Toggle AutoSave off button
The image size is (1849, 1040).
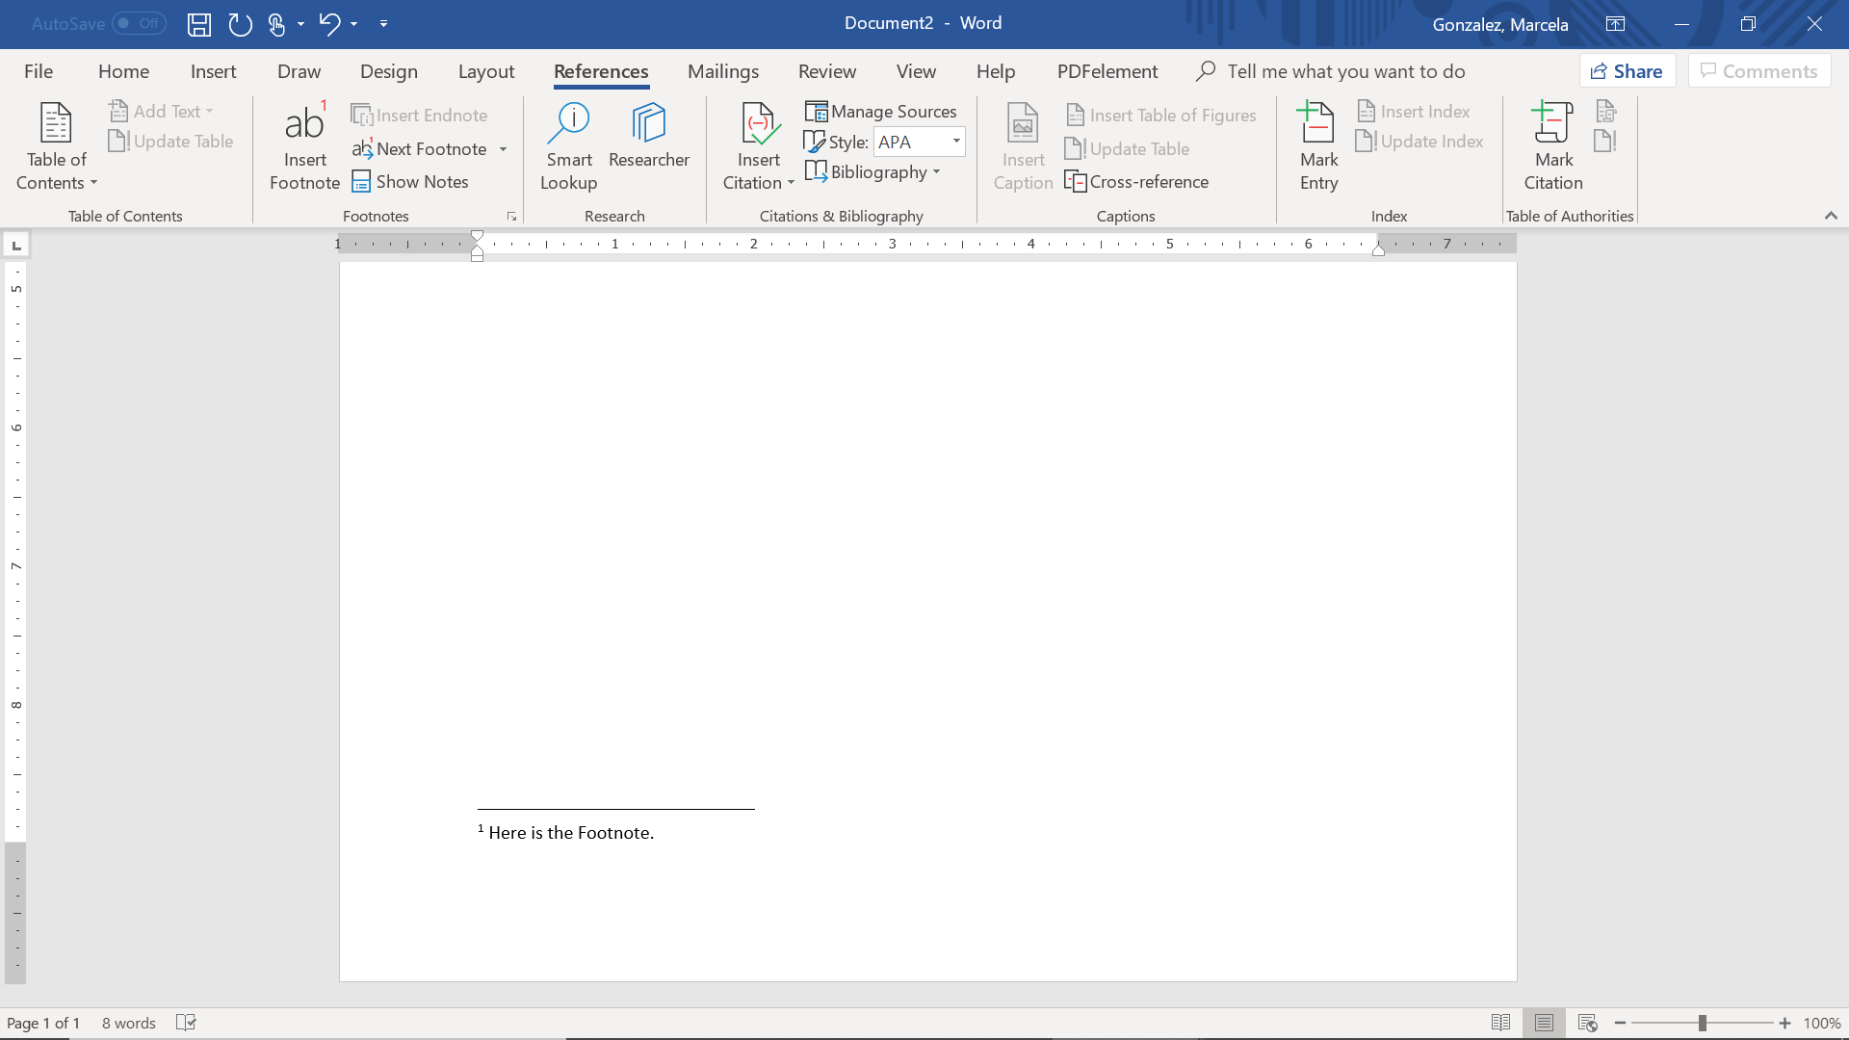point(98,24)
